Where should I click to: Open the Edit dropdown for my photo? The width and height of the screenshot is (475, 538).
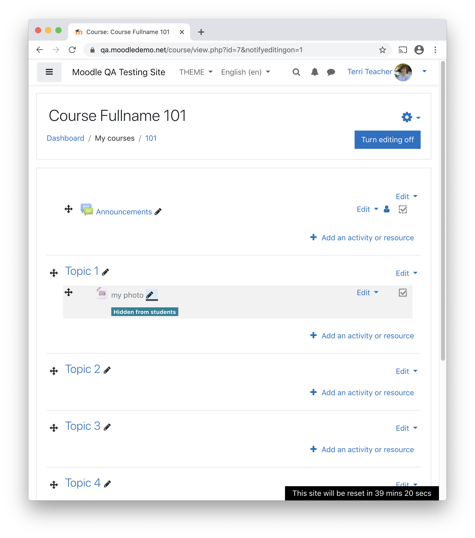click(367, 292)
